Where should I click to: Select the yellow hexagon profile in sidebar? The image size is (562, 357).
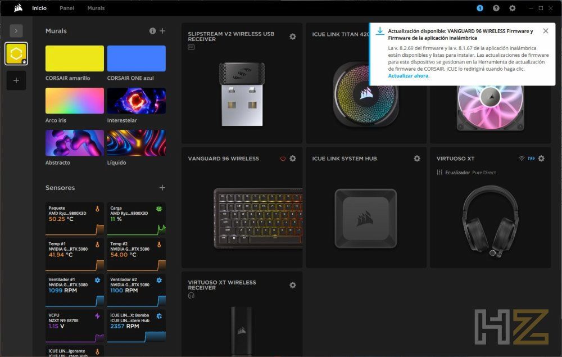tap(16, 54)
